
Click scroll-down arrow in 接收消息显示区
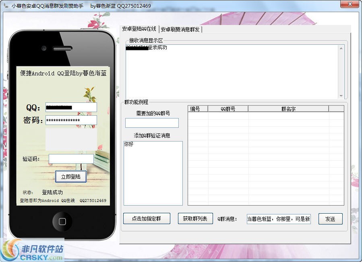tap(341, 96)
